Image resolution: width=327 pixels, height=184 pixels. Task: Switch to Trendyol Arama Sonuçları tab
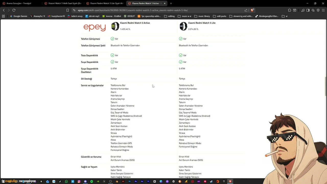(21, 3)
